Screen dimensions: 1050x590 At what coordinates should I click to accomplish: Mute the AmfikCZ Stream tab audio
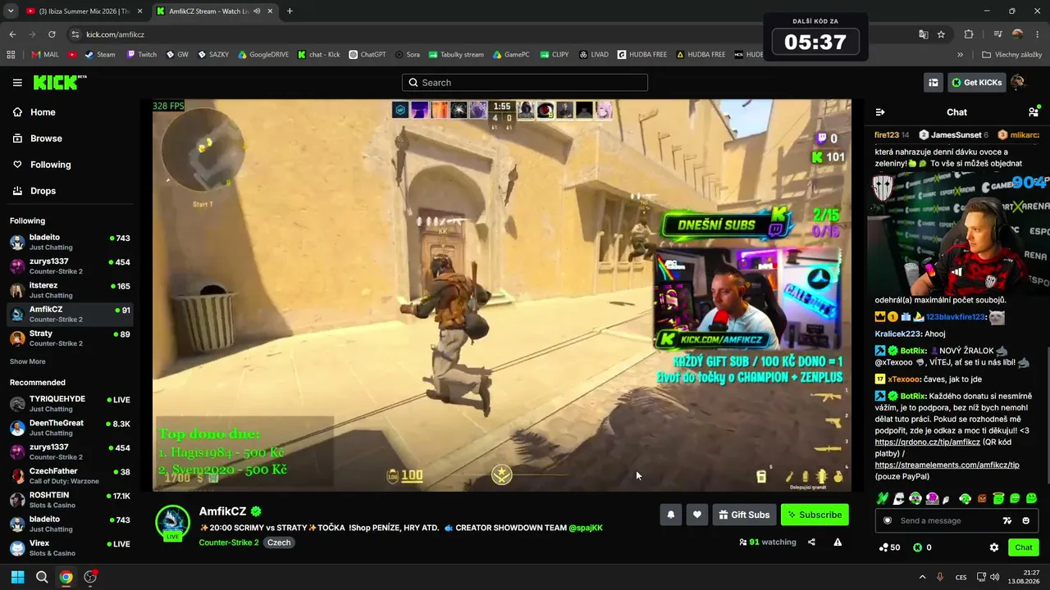(x=257, y=11)
